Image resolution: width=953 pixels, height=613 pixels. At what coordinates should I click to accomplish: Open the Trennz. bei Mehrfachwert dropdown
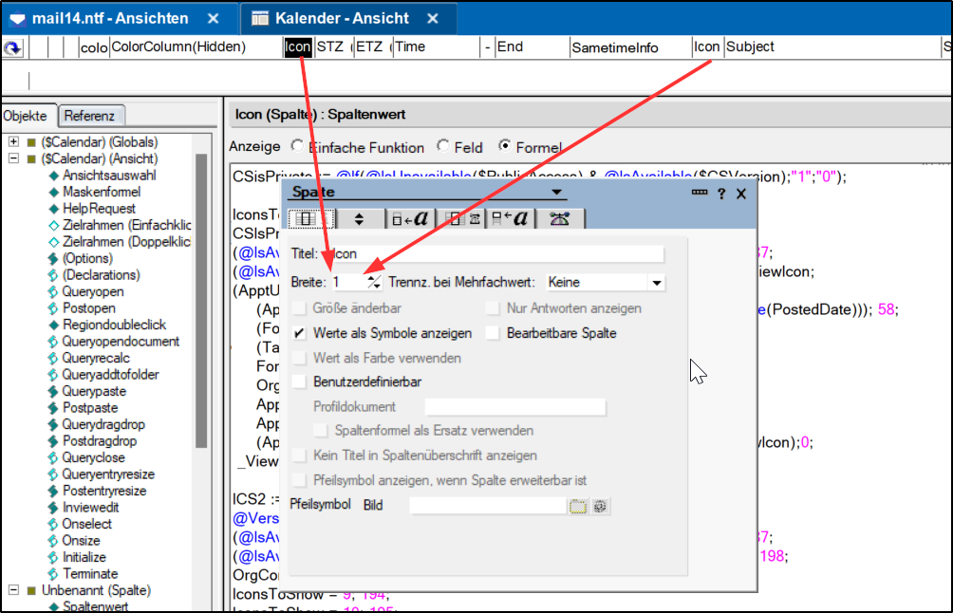point(656,283)
